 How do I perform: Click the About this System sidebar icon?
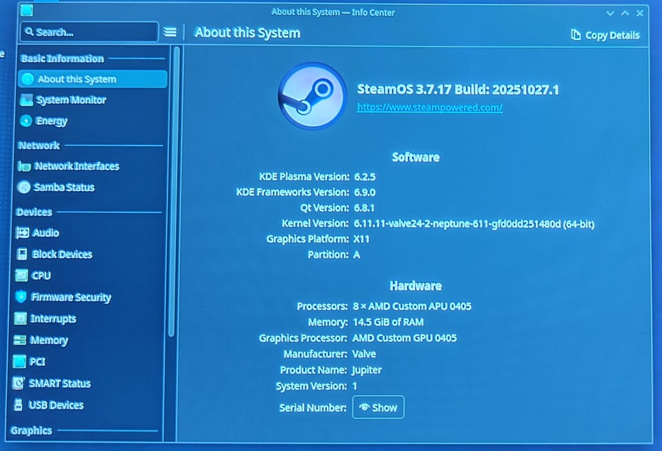28,79
